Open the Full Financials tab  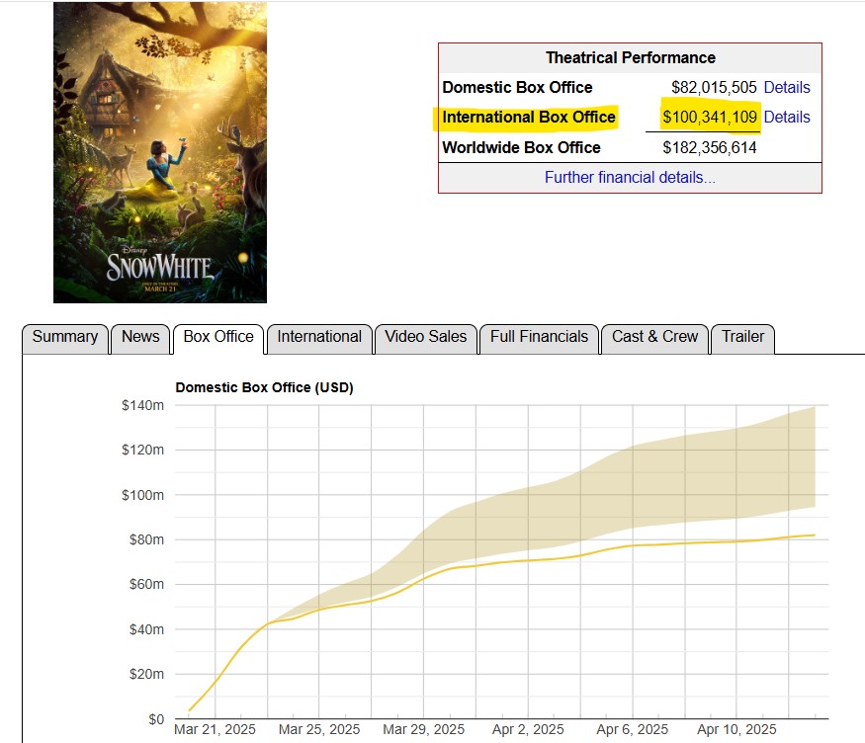pyautogui.click(x=539, y=339)
